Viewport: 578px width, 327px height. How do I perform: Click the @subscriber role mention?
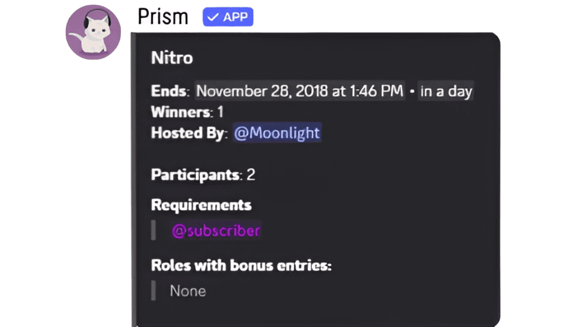pyautogui.click(x=216, y=230)
